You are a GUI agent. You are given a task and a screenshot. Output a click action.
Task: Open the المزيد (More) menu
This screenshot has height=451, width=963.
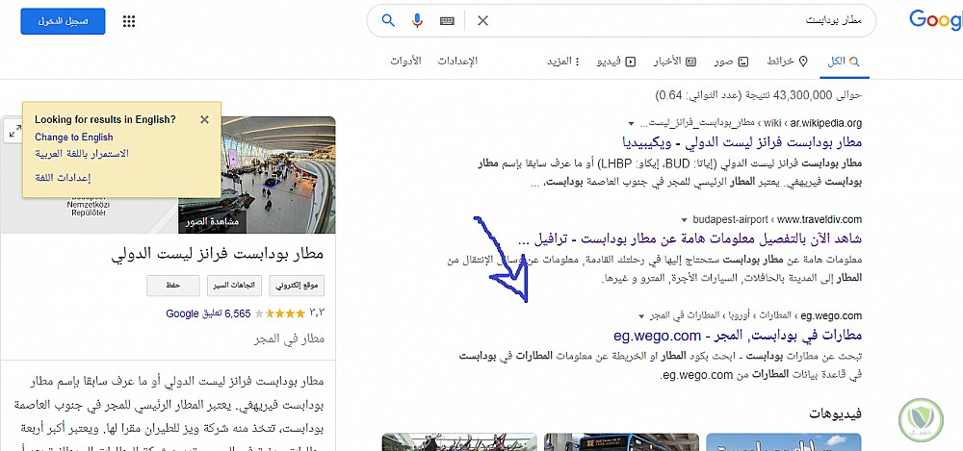563,62
